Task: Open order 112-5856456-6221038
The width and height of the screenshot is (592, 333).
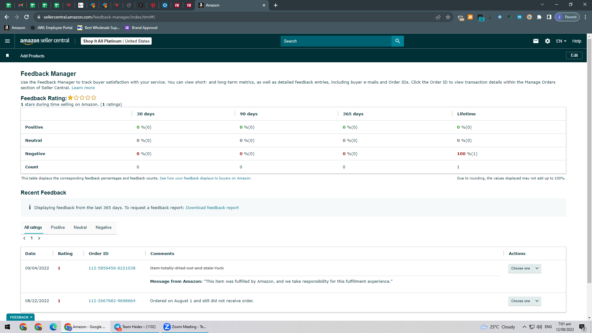Action: tap(112, 268)
